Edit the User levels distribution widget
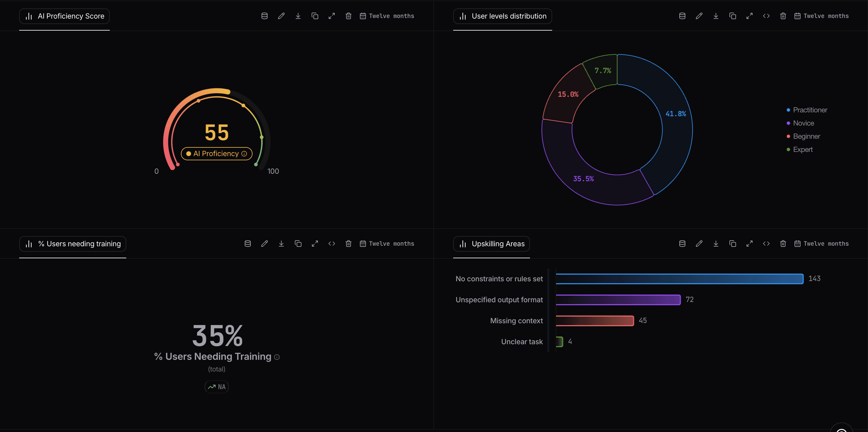 (x=699, y=16)
